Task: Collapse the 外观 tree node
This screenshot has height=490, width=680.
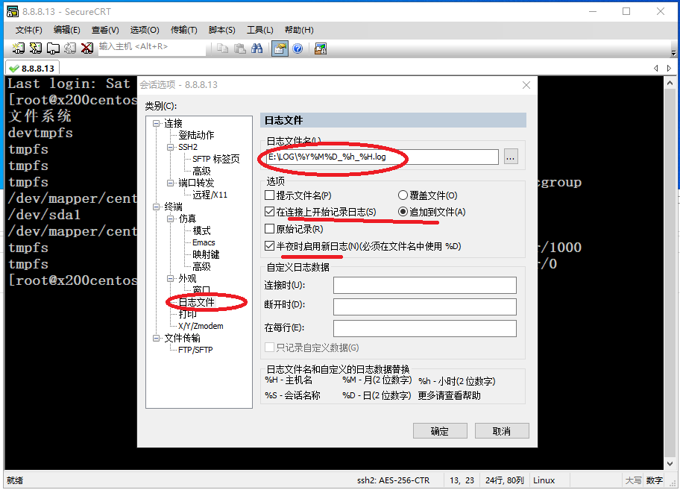Action: click(x=171, y=278)
